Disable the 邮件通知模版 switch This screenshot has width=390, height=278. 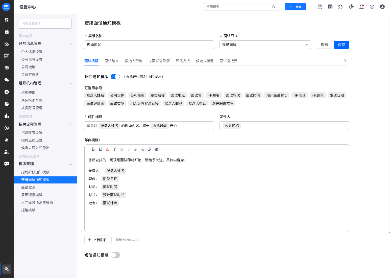click(x=115, y=77)
